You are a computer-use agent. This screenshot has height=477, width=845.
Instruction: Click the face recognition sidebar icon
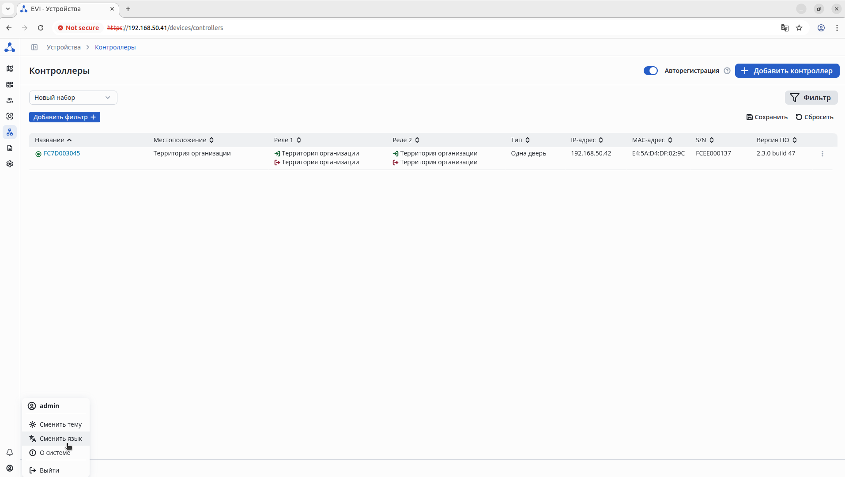click(x=10, y=116)
